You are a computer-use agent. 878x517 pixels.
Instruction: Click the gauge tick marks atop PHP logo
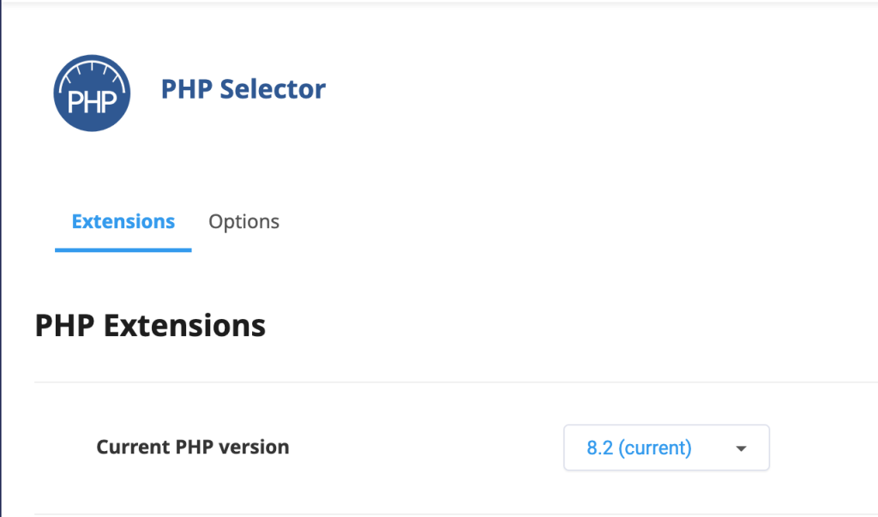pos(92,66)
